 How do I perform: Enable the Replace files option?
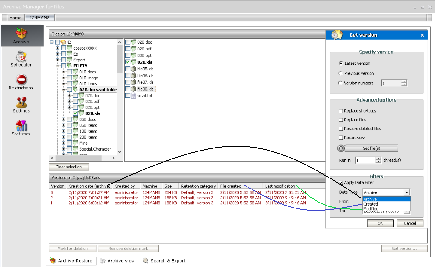[x=341, y=120]
